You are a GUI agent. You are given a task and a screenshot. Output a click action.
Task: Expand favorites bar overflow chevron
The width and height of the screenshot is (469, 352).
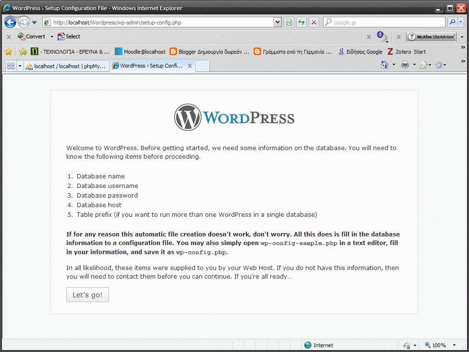pos(463,47)
